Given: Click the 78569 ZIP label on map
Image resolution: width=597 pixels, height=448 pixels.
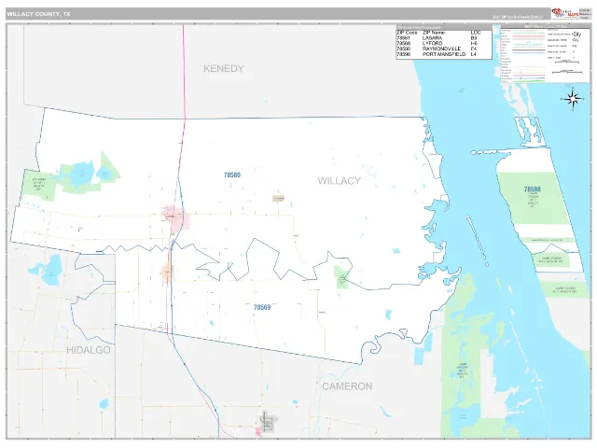Looking at the screenshot, I should (262, 307).
